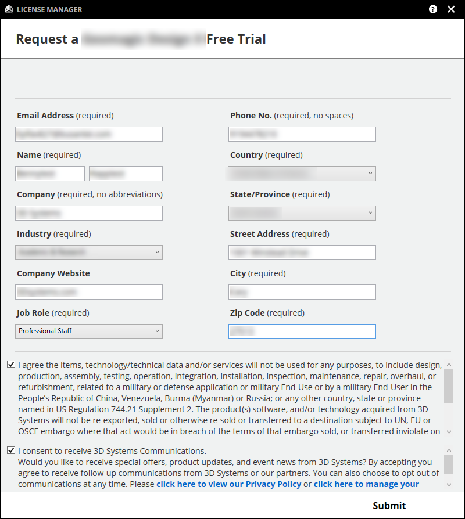Open the Country dropdown list
Image resolution: width=465 pixels, height=519 pixels.
click(x=302, y=173)
